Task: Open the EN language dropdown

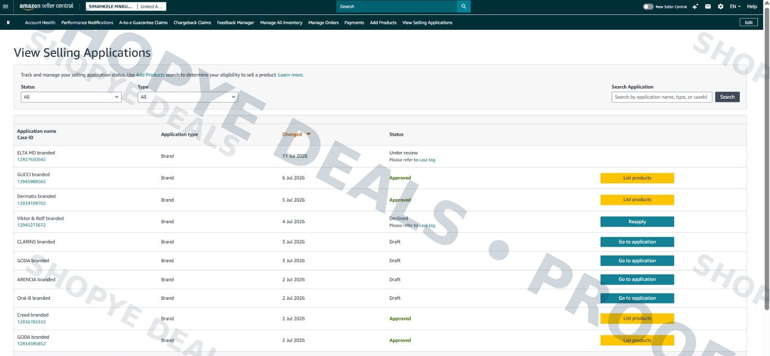Action: 735,7
